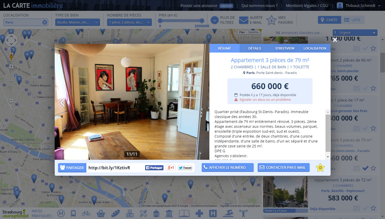Click the Facebook Partager button
This screenshot has width=385, height=219.
pyautogui.click(x=154, y=168)
